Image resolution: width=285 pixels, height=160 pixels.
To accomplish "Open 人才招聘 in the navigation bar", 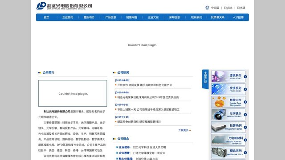I will (238, 17).
